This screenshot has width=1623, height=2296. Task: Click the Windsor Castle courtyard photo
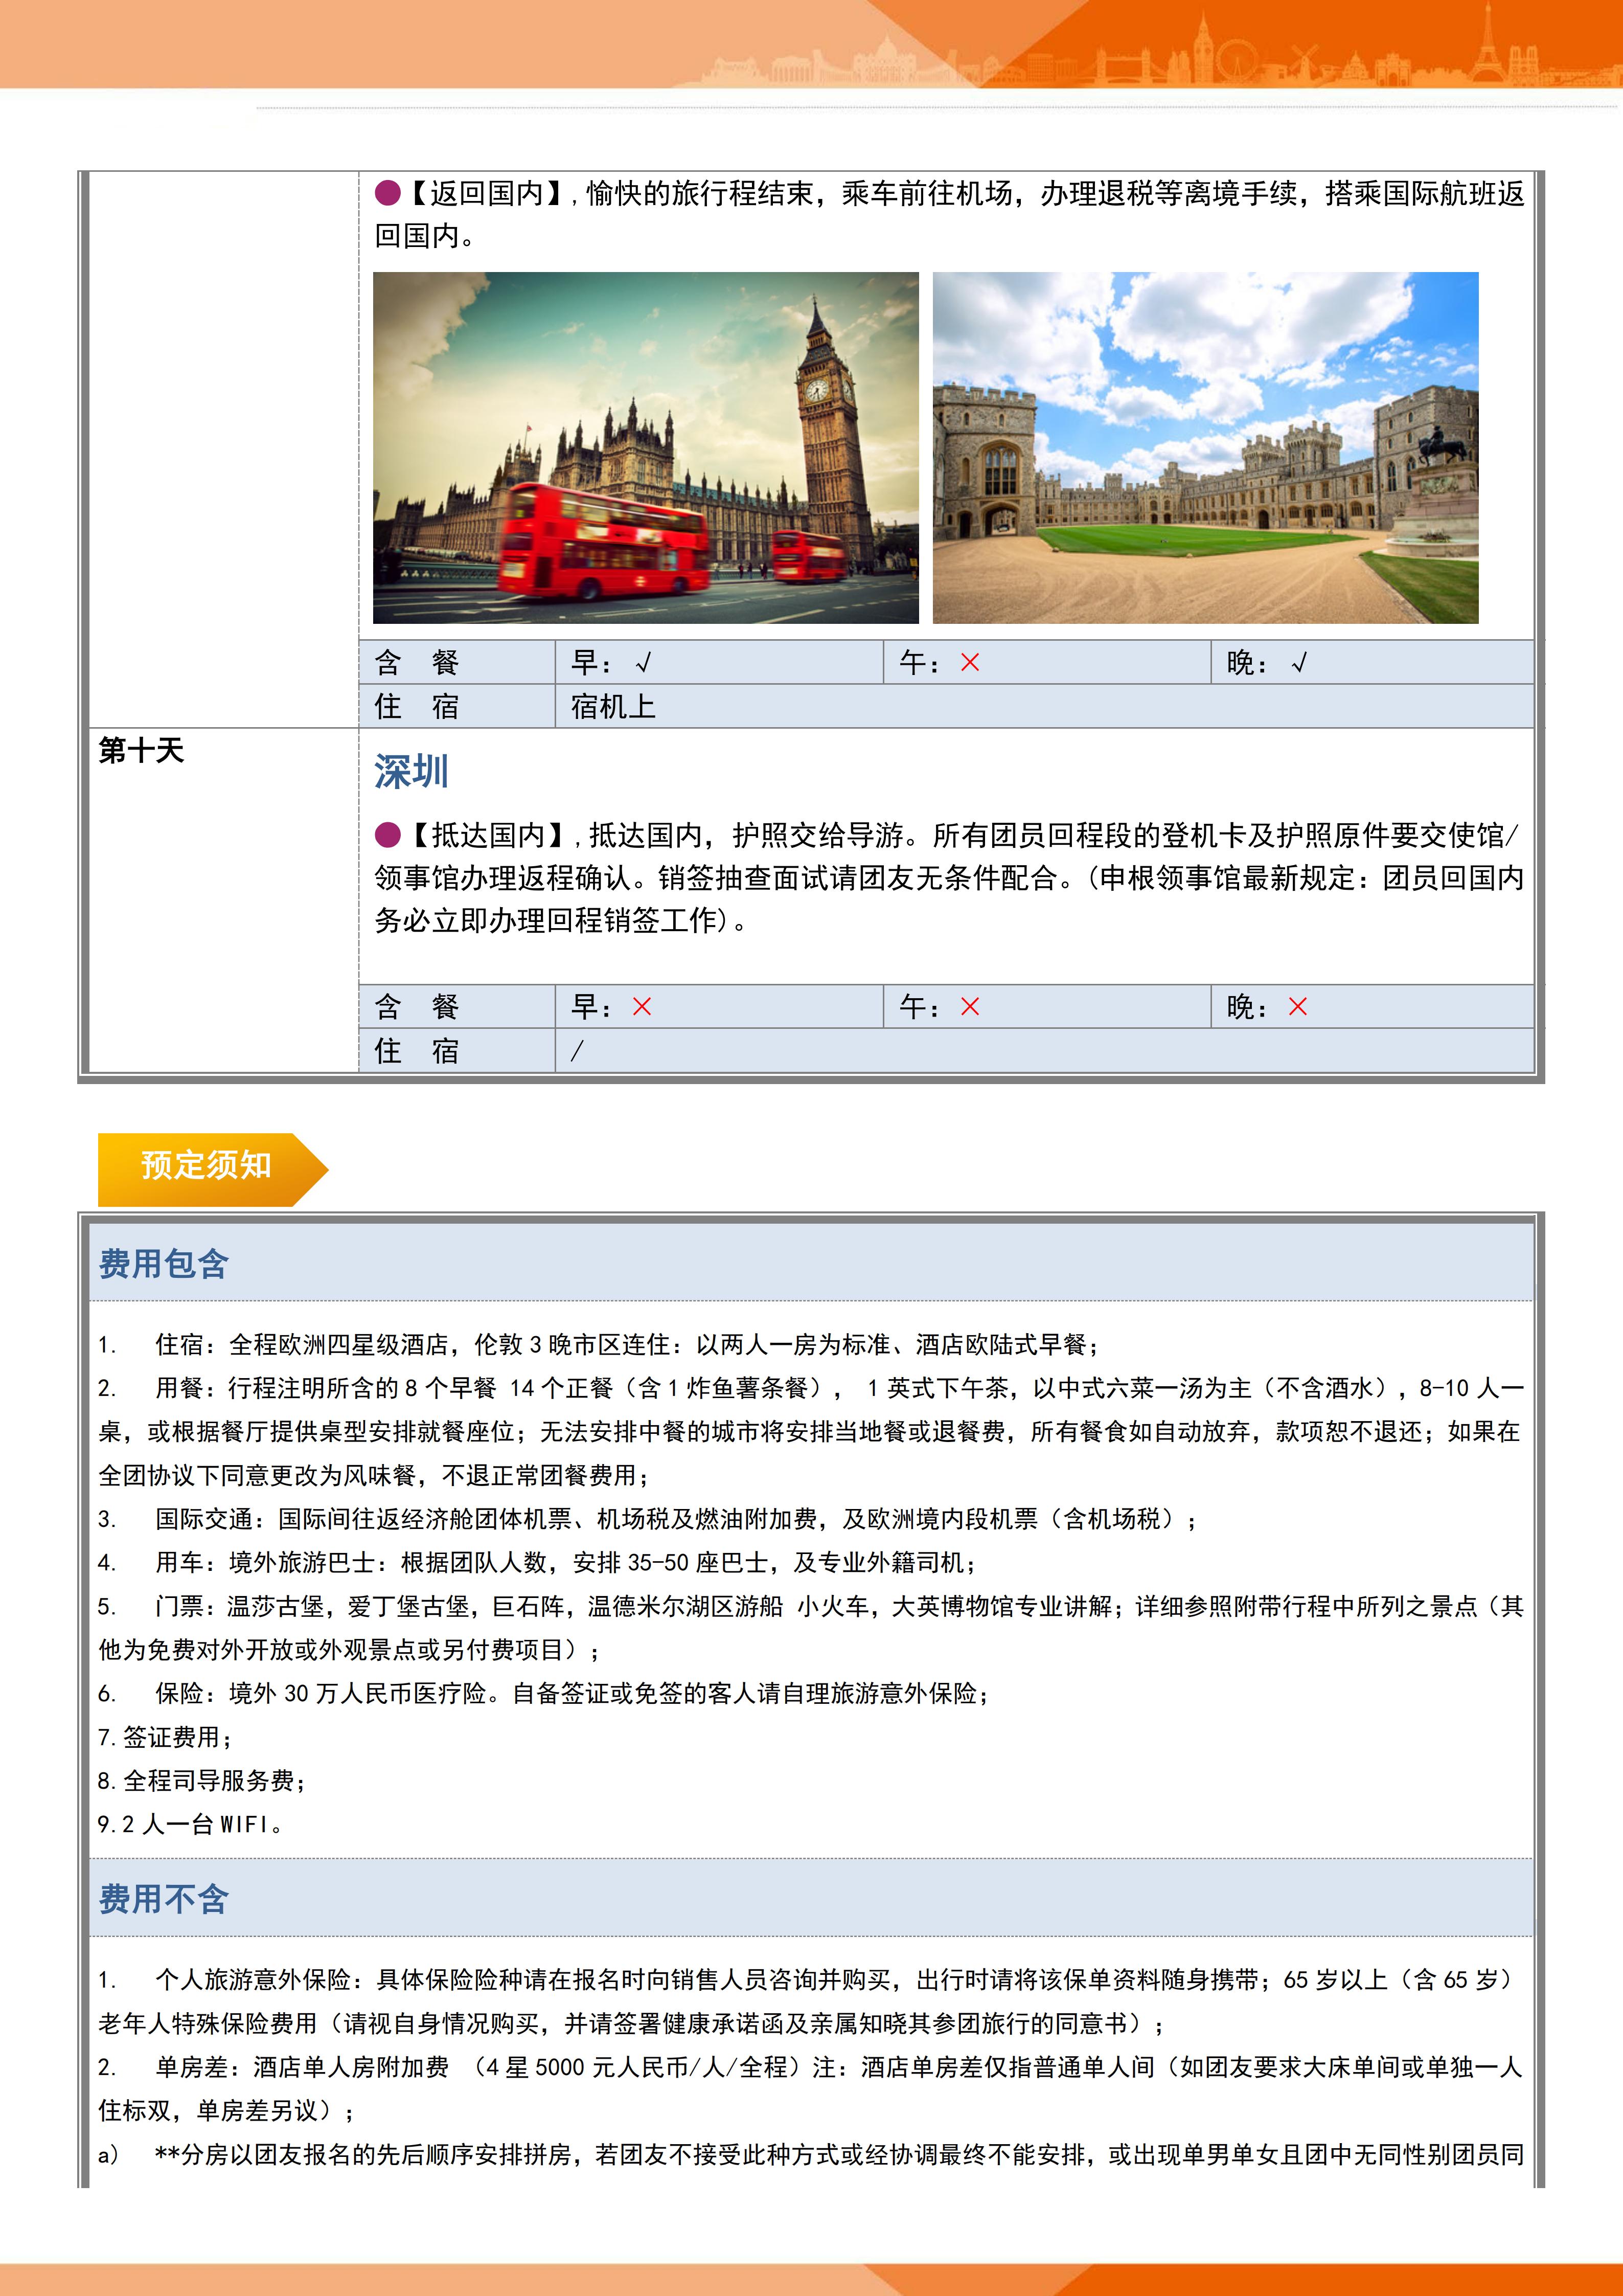[1205, 448]
